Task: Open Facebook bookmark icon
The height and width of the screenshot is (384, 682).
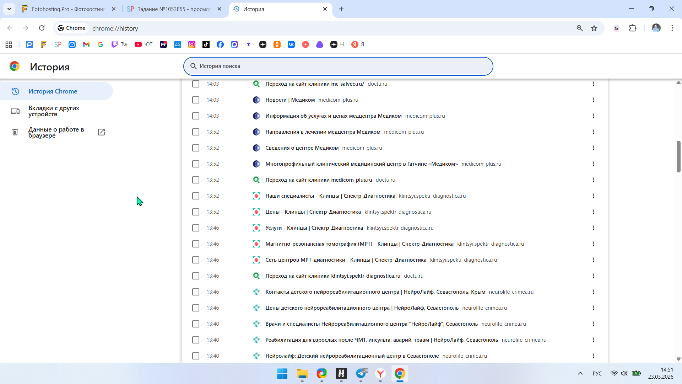Action: click(x=220, y=44)
